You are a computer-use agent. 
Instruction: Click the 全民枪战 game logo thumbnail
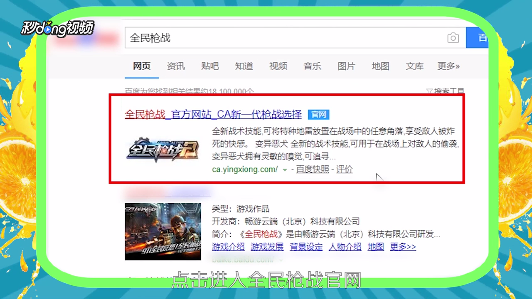[163, 150]
